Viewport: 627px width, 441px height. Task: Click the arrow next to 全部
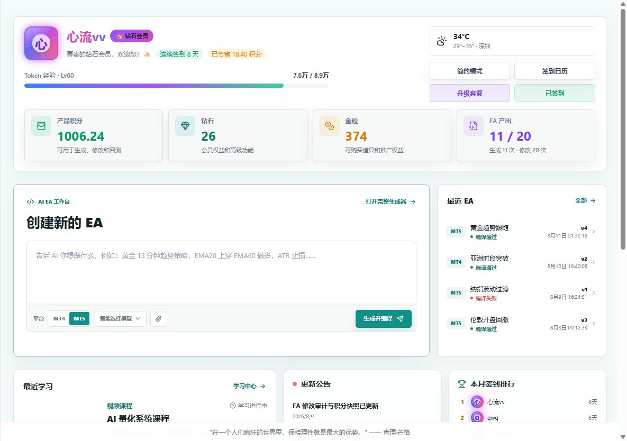(593, 200)
